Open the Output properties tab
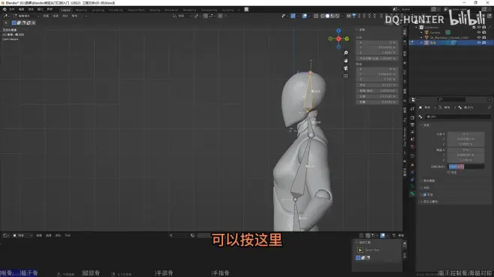Screen dimensions: 494x277 coord(412,125)
